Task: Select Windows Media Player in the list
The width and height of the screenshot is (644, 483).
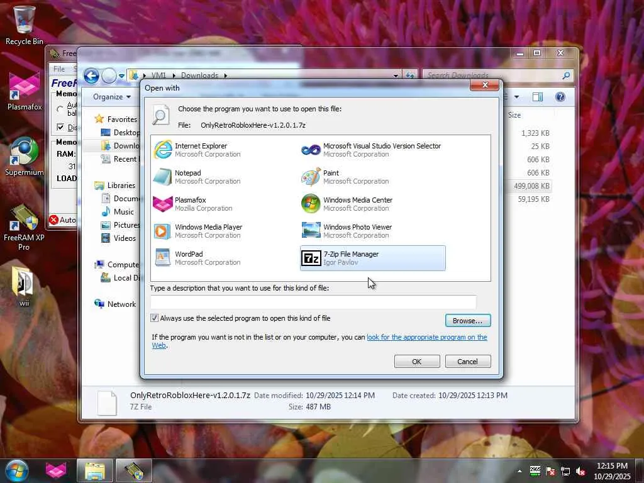Action: [x=198, y=231]
